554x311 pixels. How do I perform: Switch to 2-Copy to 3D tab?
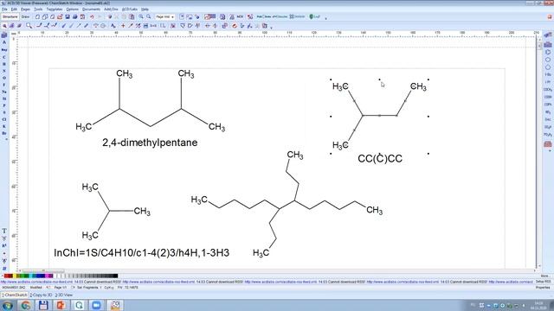pos(41,295)
